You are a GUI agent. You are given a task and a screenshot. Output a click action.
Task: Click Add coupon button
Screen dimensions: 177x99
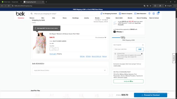(140, 49)
